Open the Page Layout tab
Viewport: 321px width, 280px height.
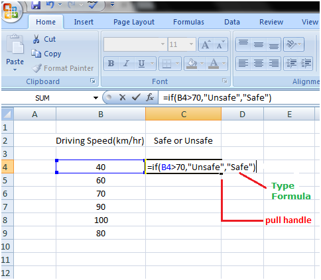pyautogui.click(x=134, y=22)
